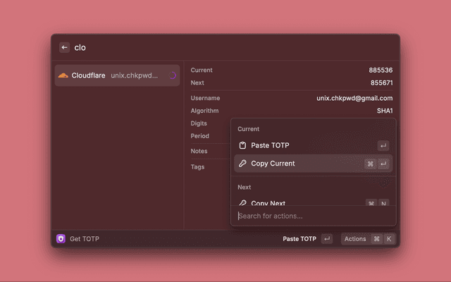This screenshot has height=282, width=451.
Task: Click the K shortcut key in footer
Action: (x=388, y=239)
